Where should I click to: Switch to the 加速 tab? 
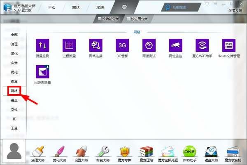(x=100, y=7)
